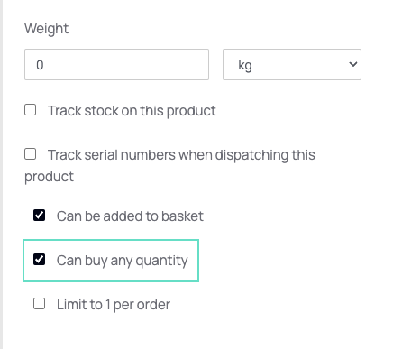The height and width of the screenshot is (349, 402).
Task: Click the "Can buy any quantity" label text
Action: point(123,261)
